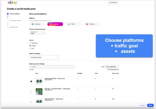Click the Choose your content step label

[x=15, y=21]
